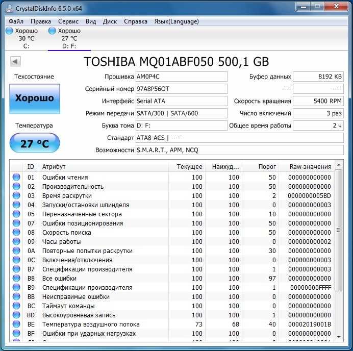The image size is (353, 351).
Task: Click status orb of Неисправимые ошибки row
Action: (16, 296)
